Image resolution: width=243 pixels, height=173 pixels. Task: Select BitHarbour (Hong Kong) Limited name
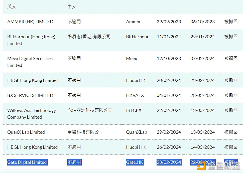coord(31,40)
